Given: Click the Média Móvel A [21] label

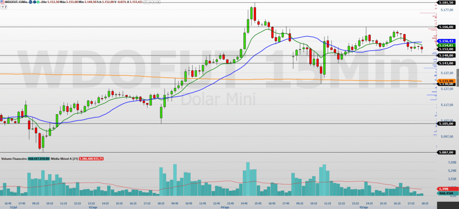Looking at the screenshot, I should (65, 159).
